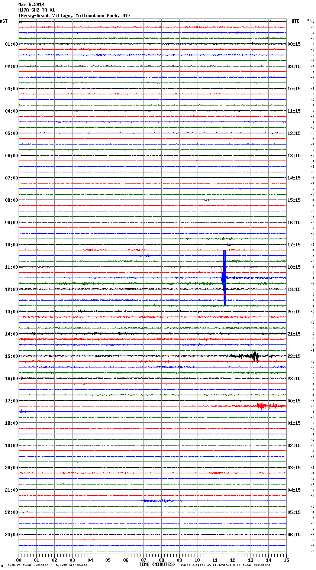
Task: Click the '02:15' UTC time label
Action: point(294,446)
